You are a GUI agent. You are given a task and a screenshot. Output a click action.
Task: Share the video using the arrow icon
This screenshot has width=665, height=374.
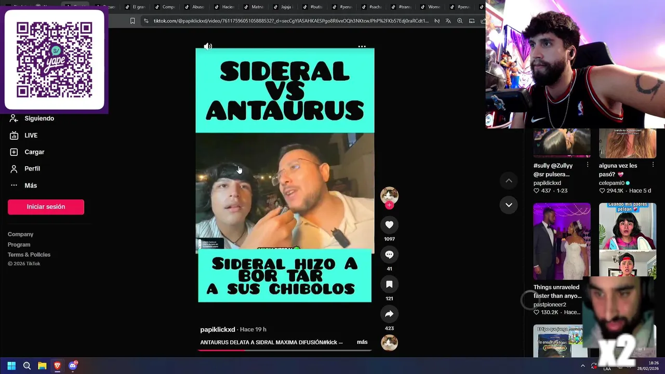tap(389, 314)
